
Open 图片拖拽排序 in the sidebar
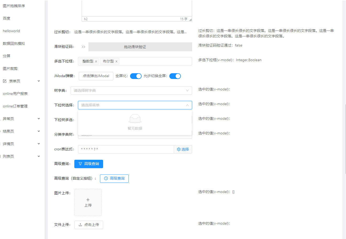click(14, 6)
